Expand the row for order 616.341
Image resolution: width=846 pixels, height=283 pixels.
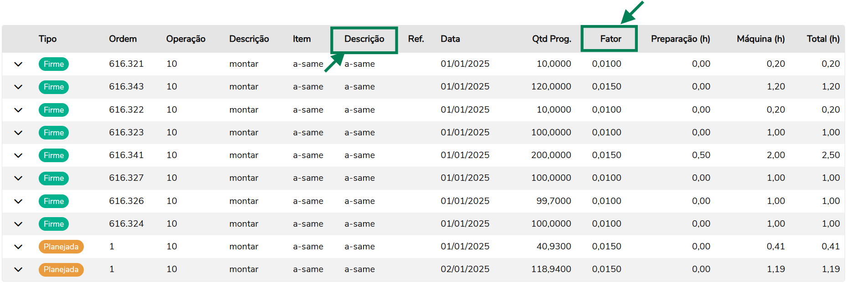click(18, 155)
